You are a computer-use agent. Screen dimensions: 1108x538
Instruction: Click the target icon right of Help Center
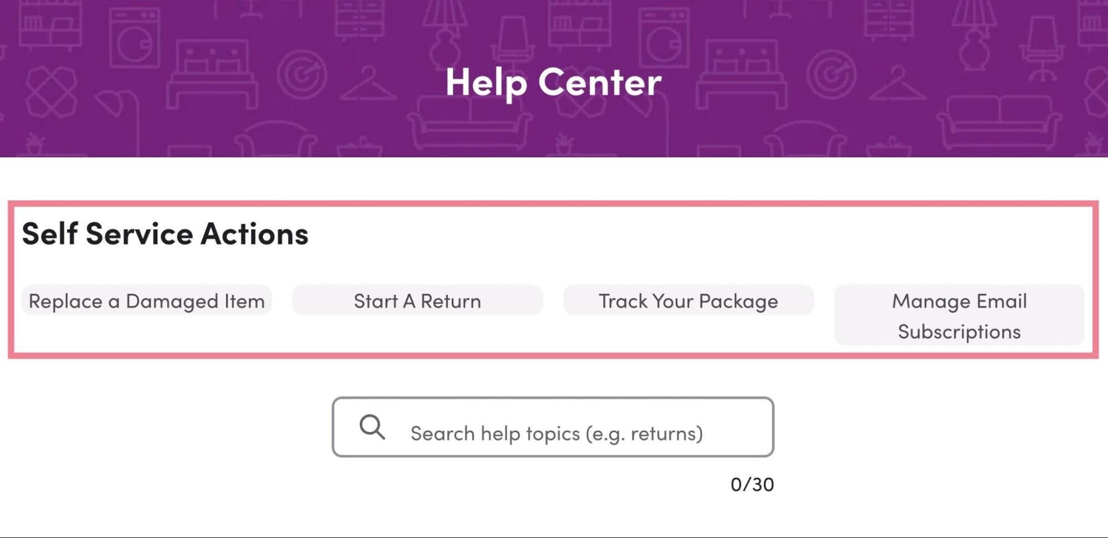(831, 74)
